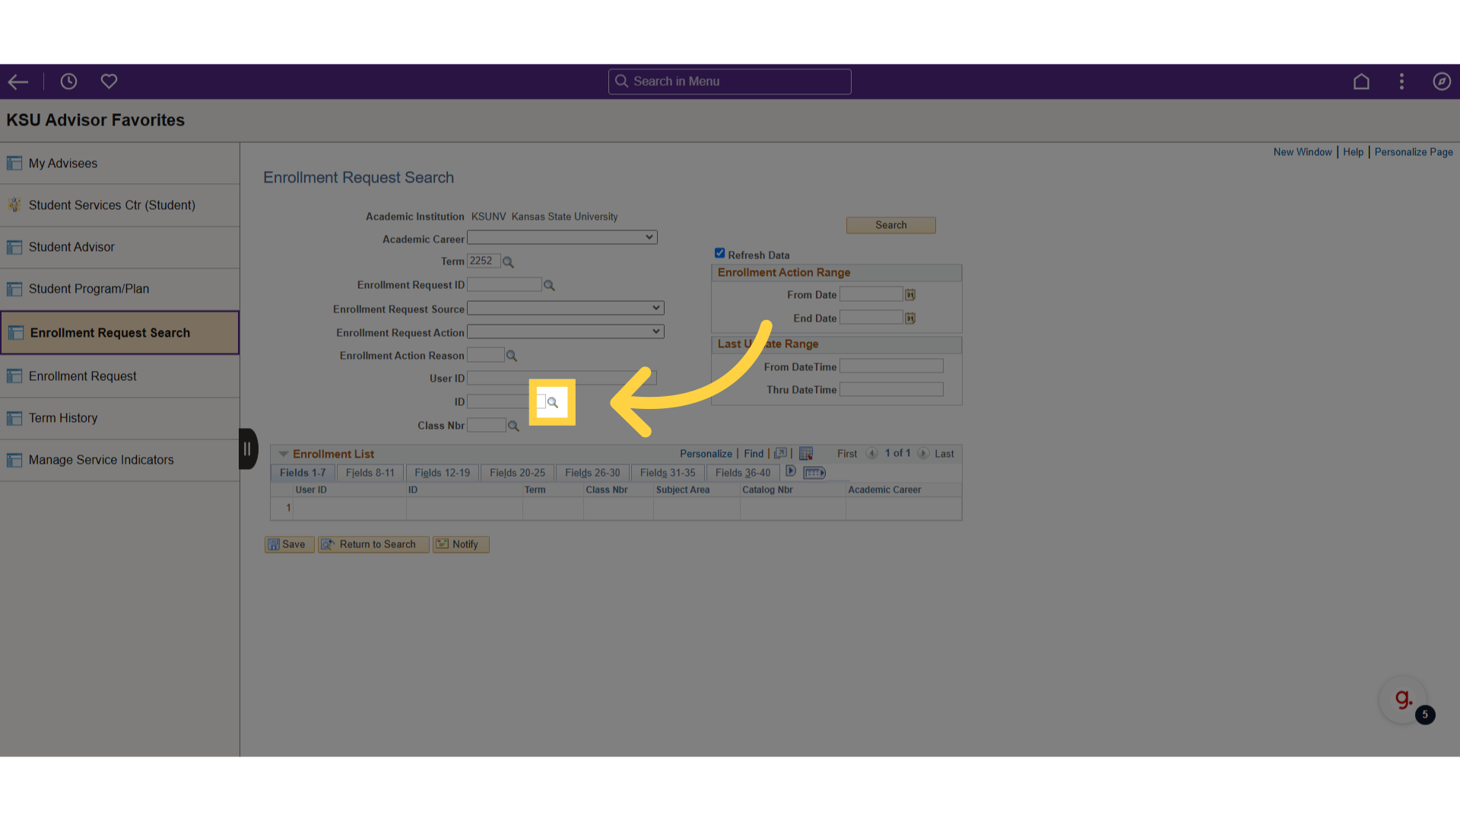1460x821 pixels.
Task: Click the search magnifier in Search in Menu
Action: tap(621, 81)
